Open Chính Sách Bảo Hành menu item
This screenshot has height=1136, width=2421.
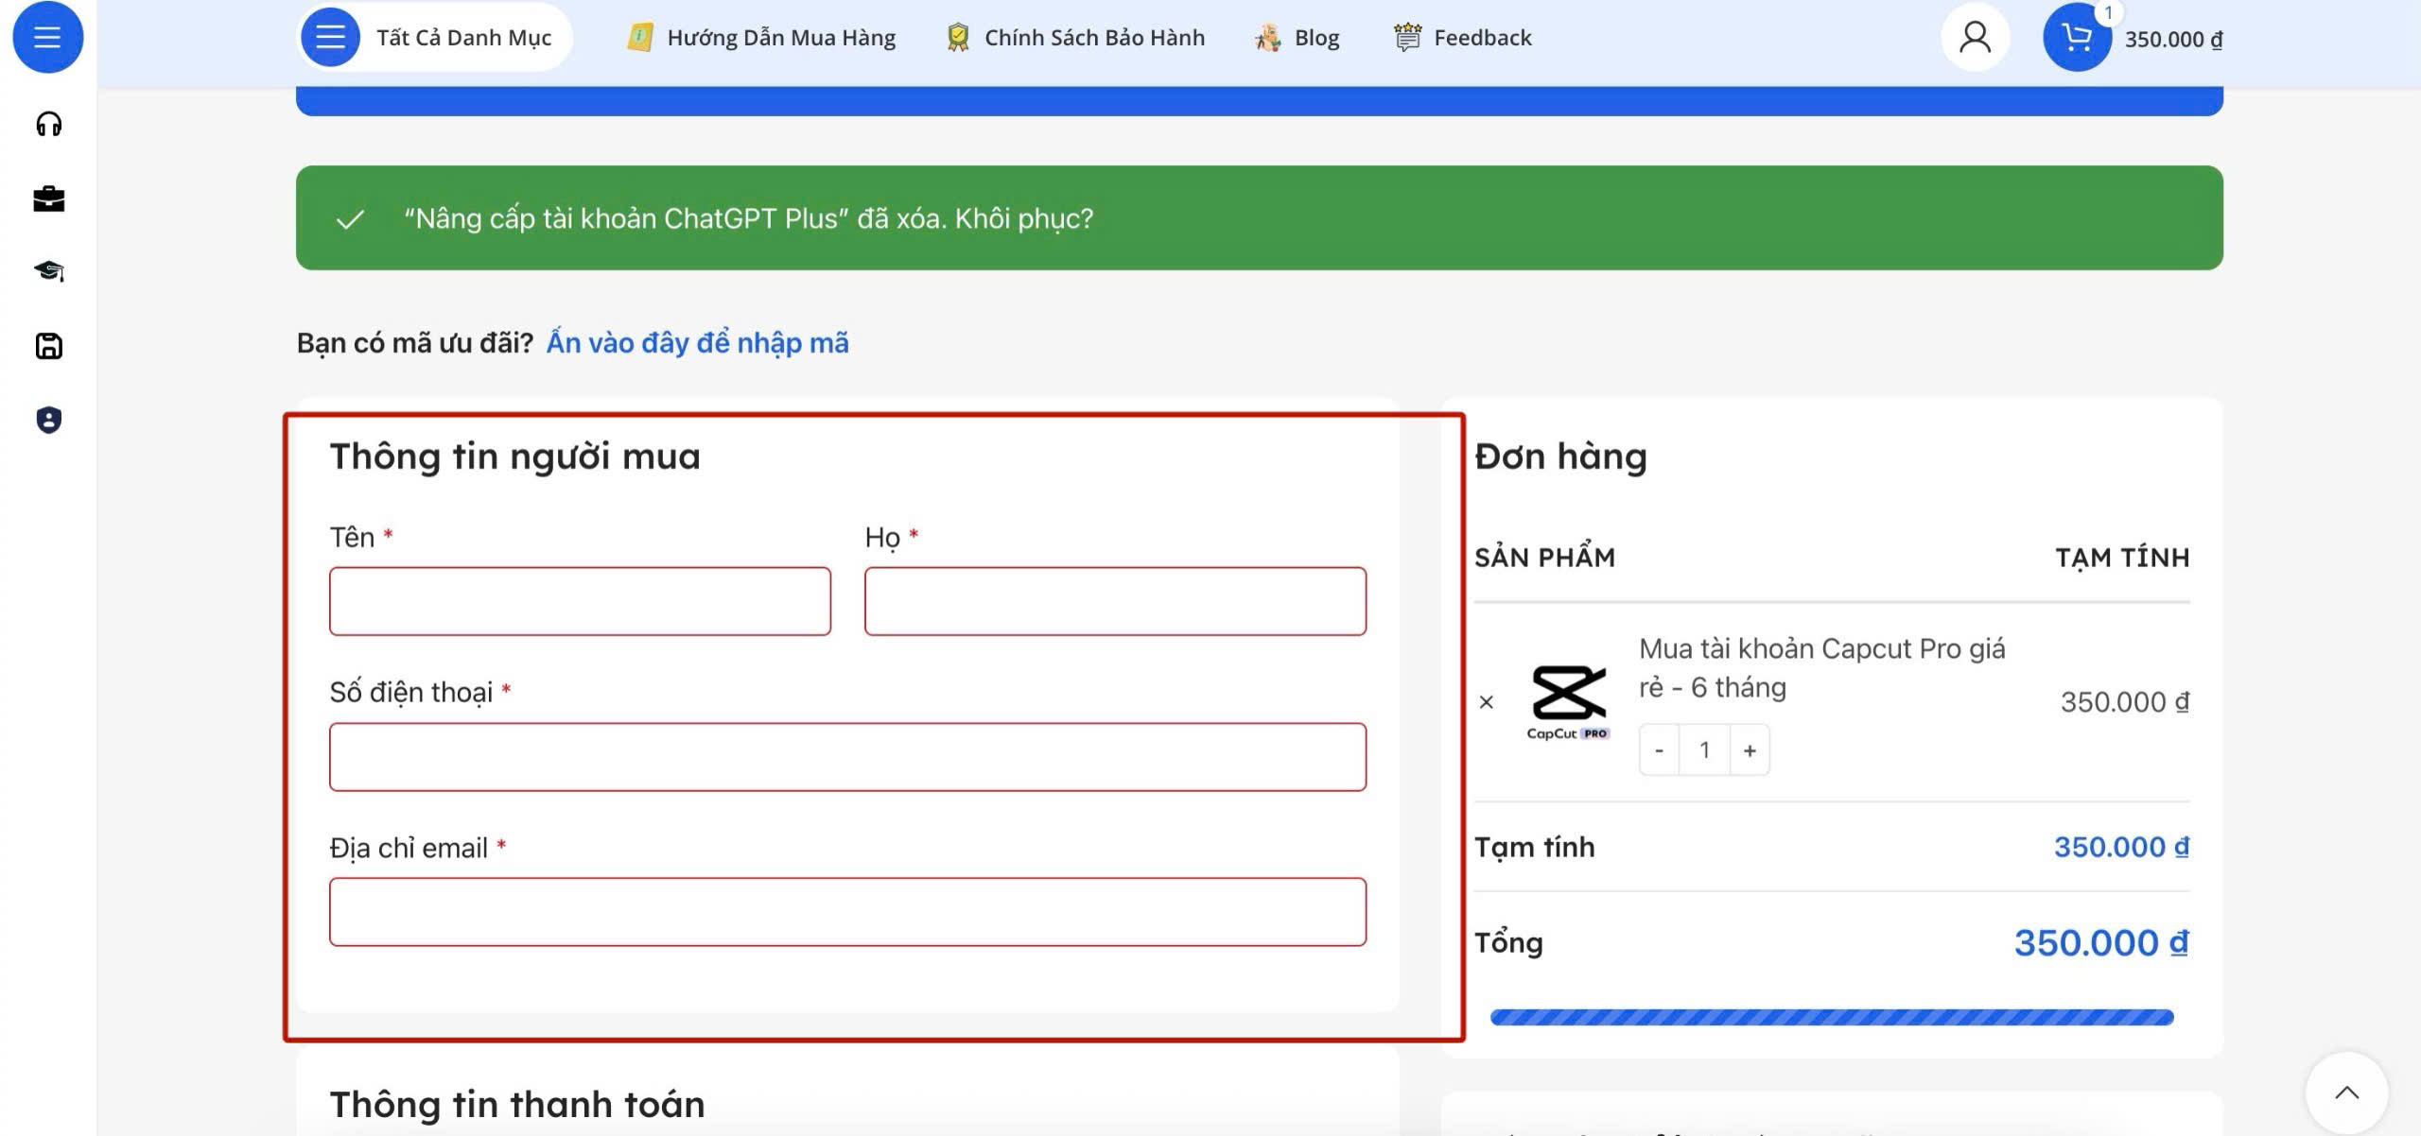click(x=1075, y=38)
